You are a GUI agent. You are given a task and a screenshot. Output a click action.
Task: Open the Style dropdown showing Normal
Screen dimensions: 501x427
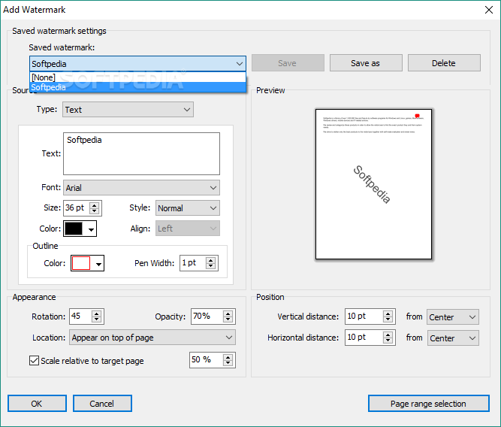188,208
